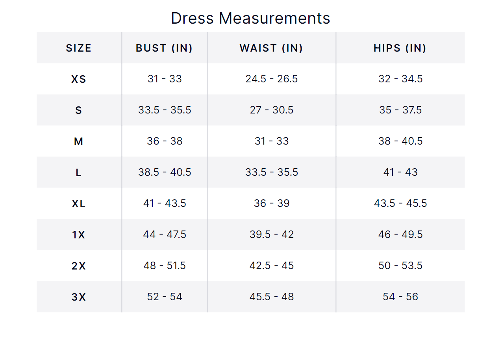The height and width of the screenshot is (342, 502).
Task: Select hips value 38 - 40.5
Action: pos(400,141)
